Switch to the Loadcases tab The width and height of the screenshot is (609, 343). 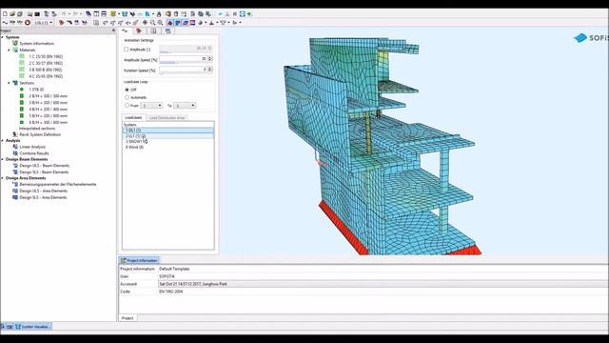coord(133,117)
